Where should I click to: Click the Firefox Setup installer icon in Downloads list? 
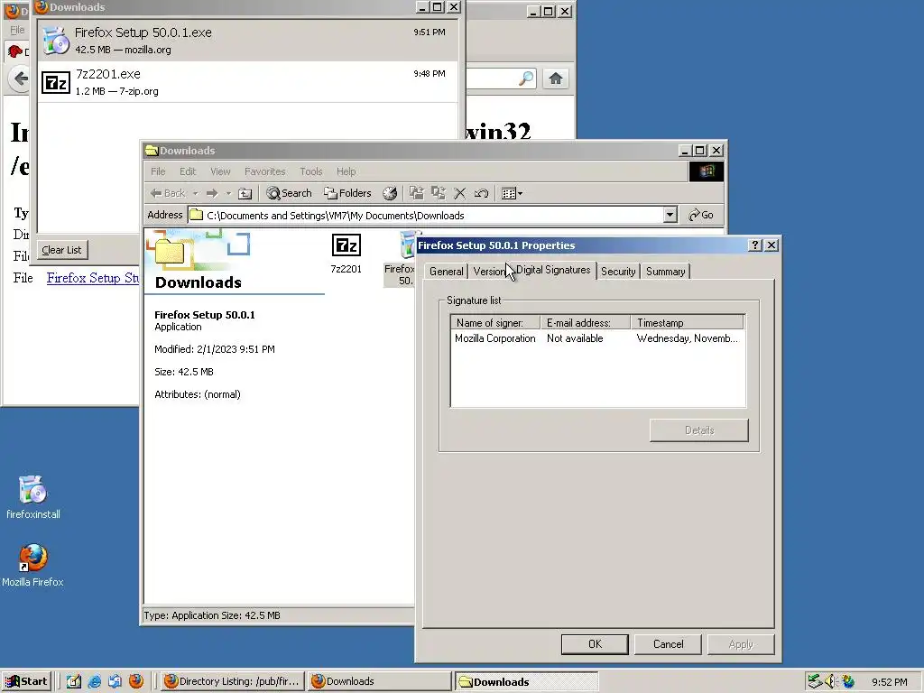pyautogui.click(x=56, y=41)
